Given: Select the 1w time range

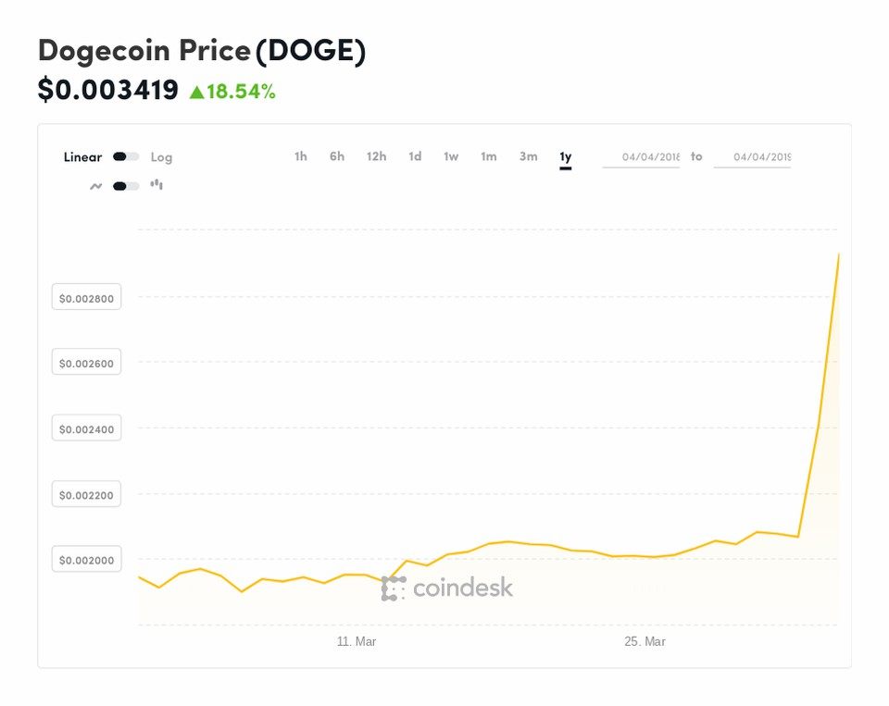Looking at the screenshot, I should coord(451,156).
